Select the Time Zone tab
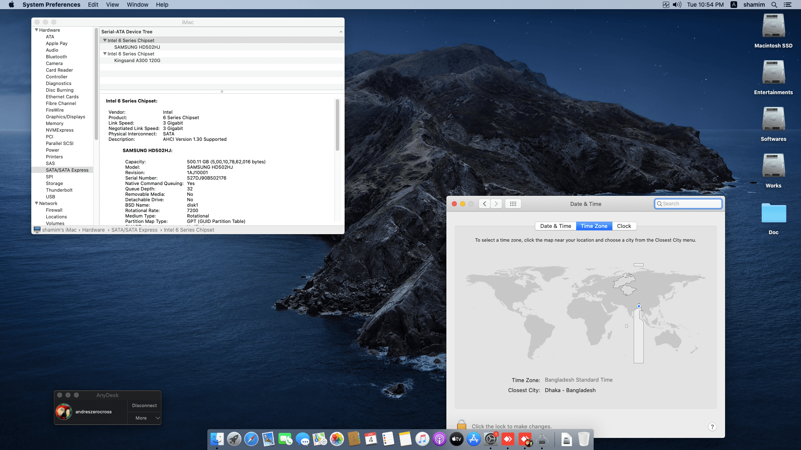 pyautogui.click(x=594, y=226)
